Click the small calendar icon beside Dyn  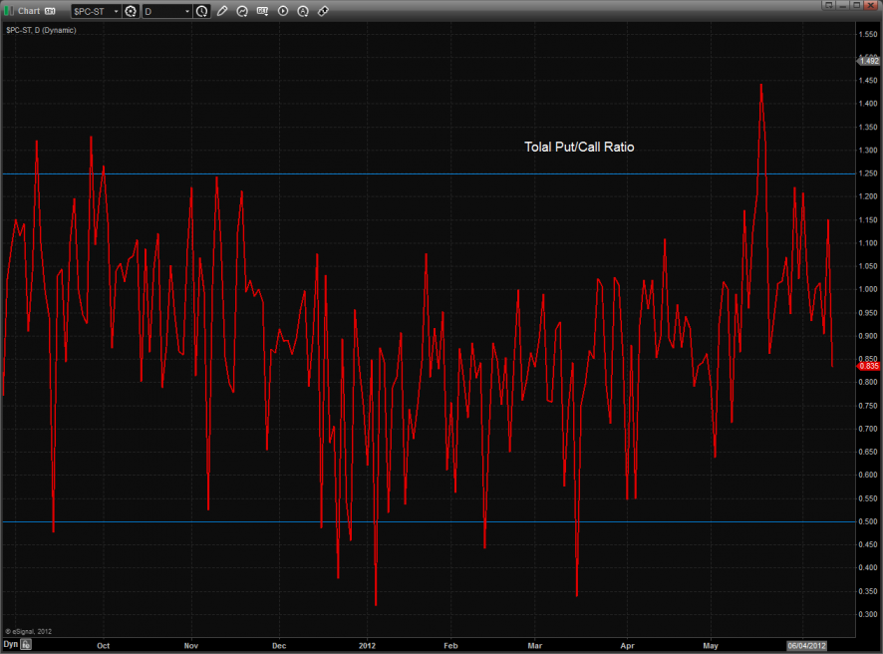[x=27, y=645]
